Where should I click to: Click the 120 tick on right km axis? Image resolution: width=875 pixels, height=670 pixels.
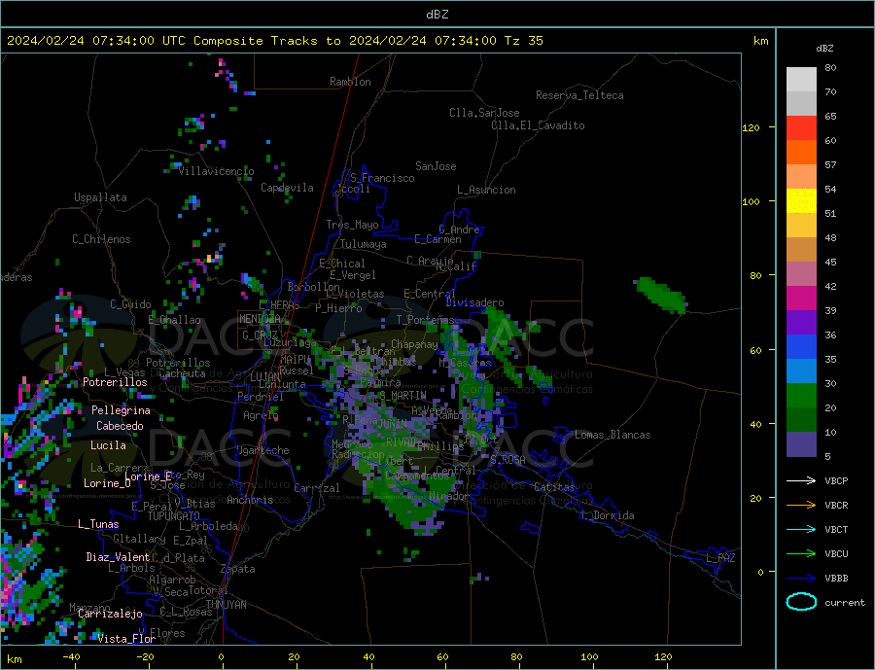tap(752, 127)
